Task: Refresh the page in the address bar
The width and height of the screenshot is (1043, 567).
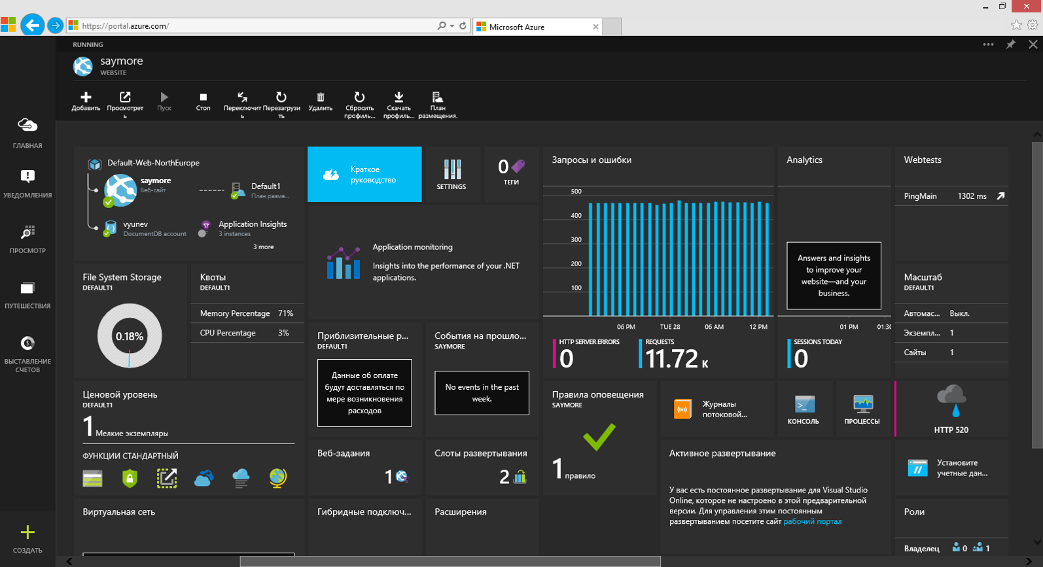Action: click(x=463, y=26)
